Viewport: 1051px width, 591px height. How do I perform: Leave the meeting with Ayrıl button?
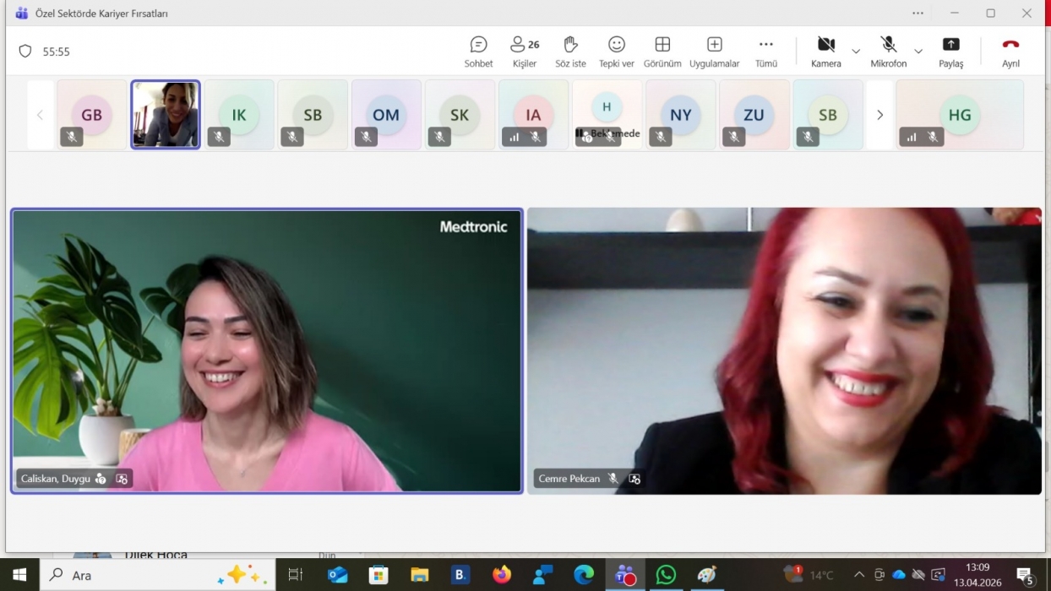click(1010, 52)
